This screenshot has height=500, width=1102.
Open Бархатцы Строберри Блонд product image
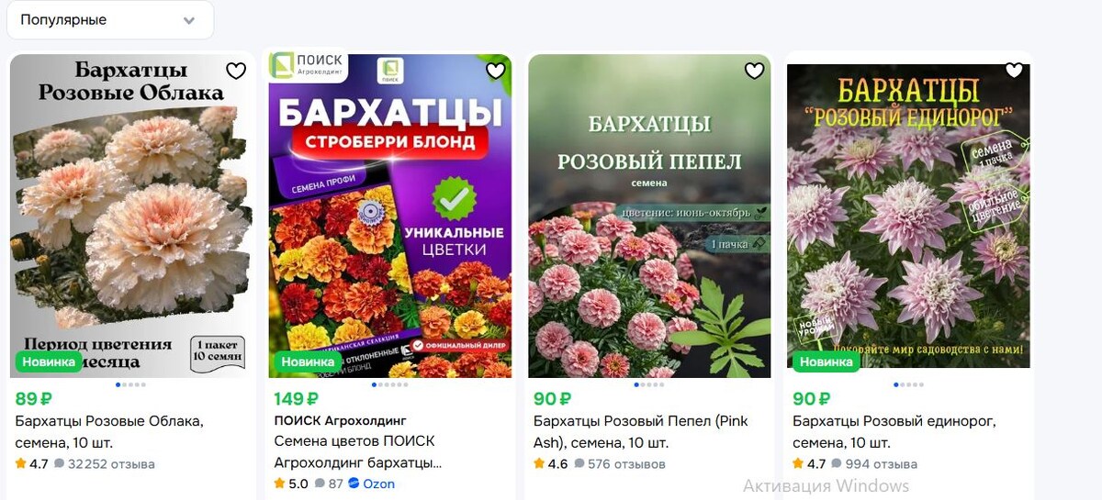pos(390,216)
